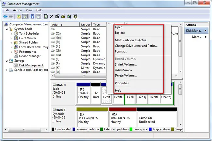Viewport: 212px width, 141px height.
Task: Click the drive icon beside volume (C:)
Action: pyautogui.click(x=53, y=34)
